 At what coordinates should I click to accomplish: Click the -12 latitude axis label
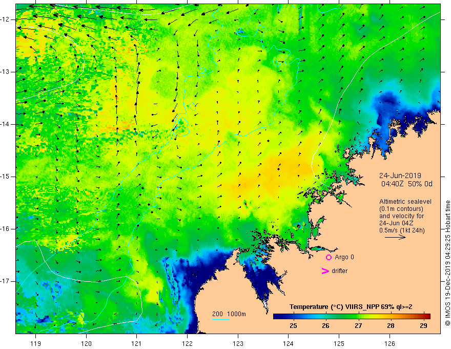tap(5, 20)
